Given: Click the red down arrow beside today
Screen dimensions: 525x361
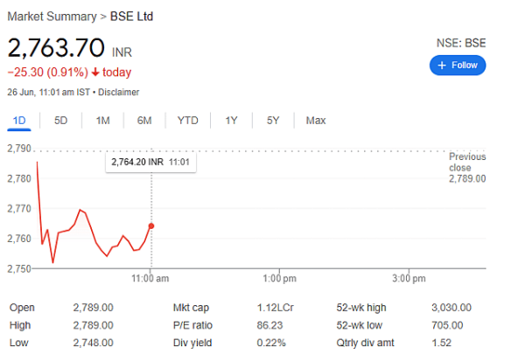Looking at the screenshot, I should (95, 73).
